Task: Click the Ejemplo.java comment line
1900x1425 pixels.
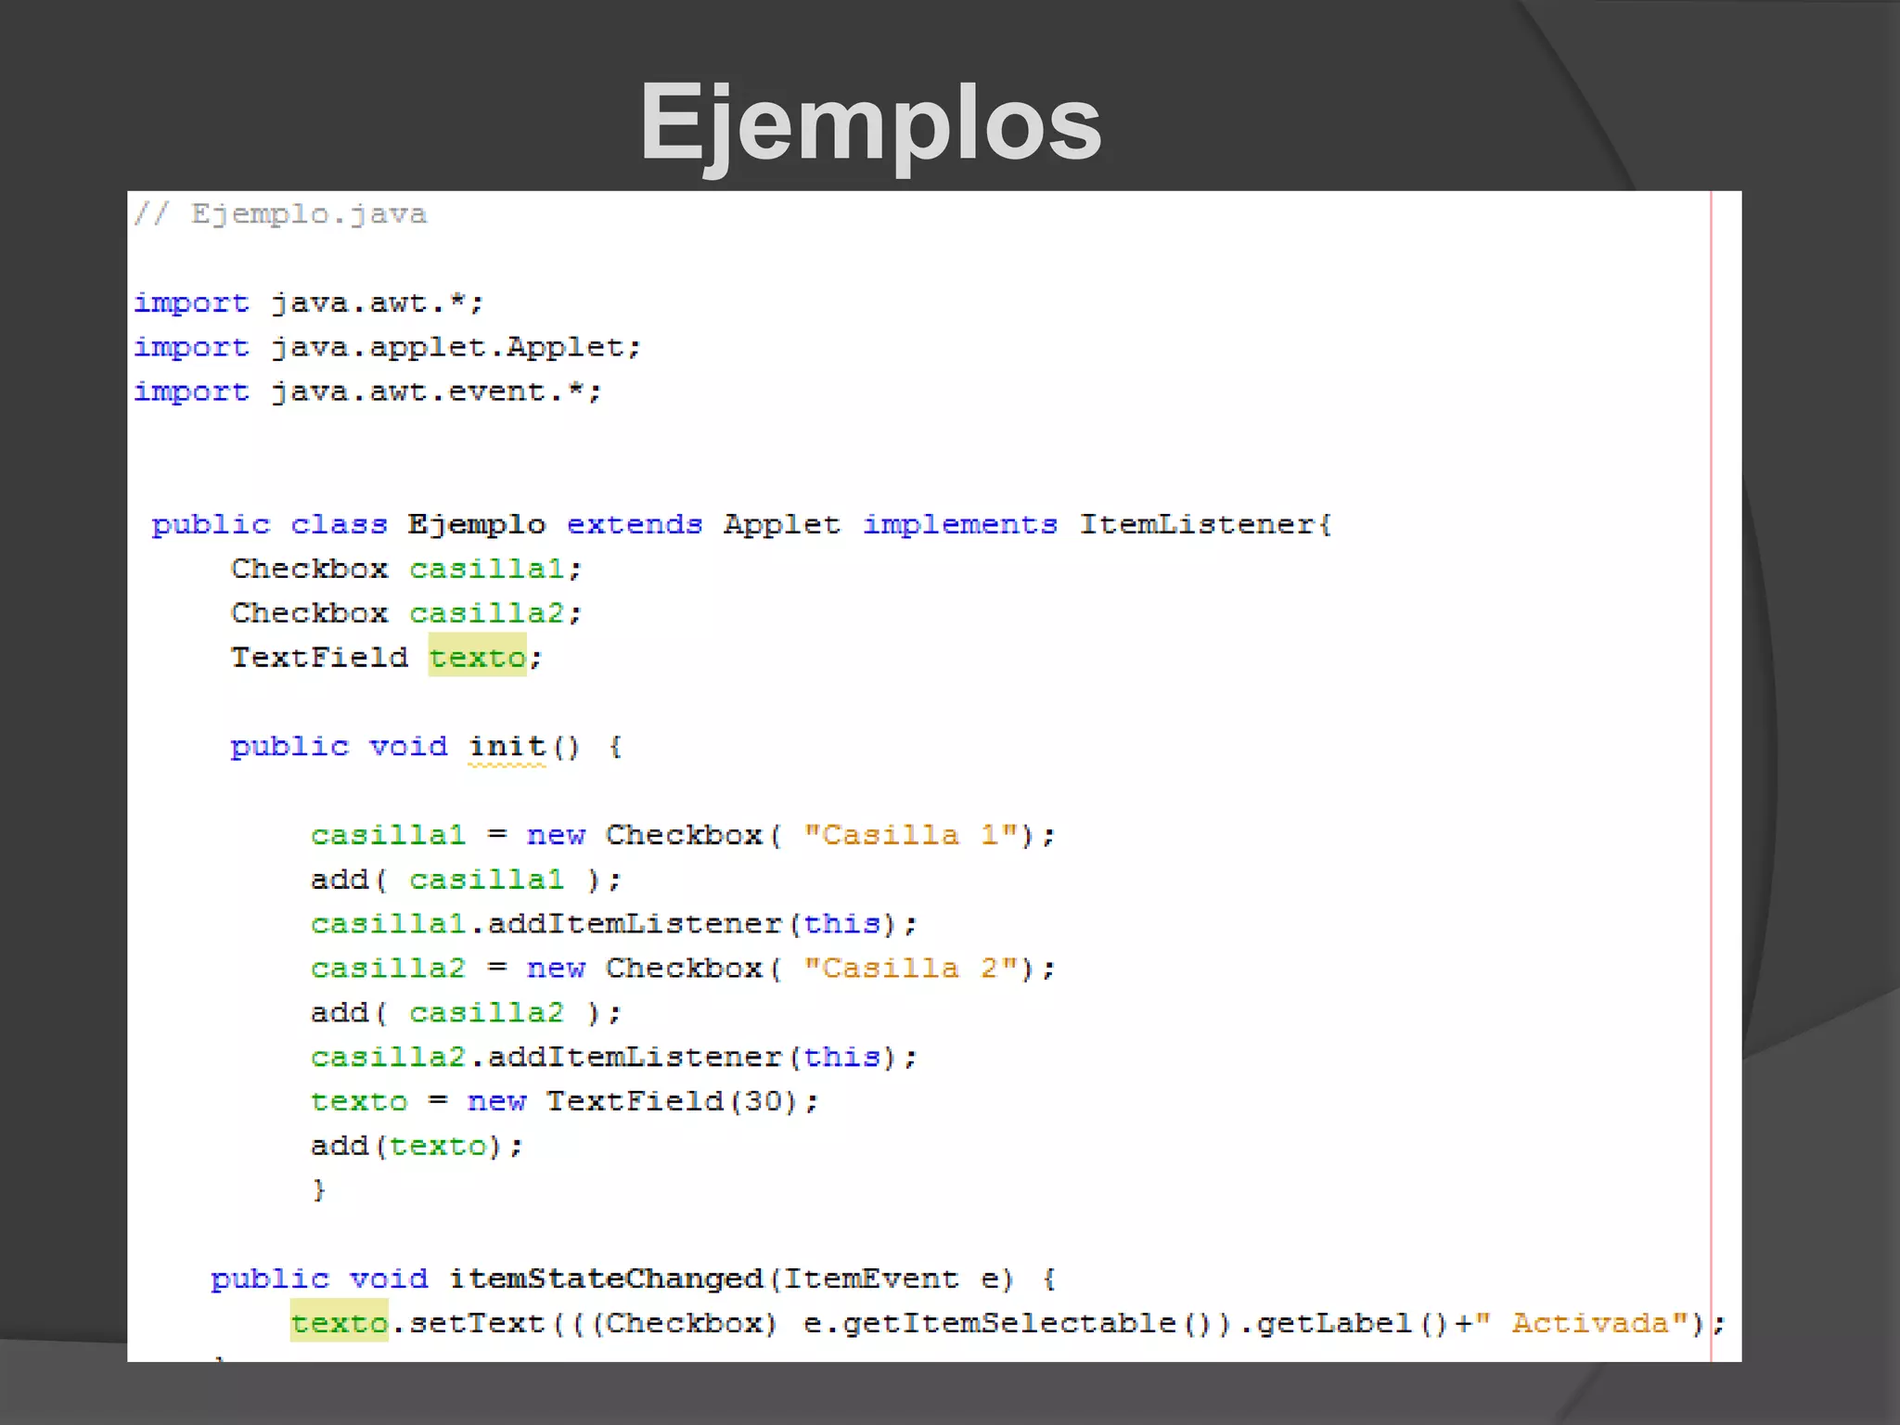Action: click(280, 214)
